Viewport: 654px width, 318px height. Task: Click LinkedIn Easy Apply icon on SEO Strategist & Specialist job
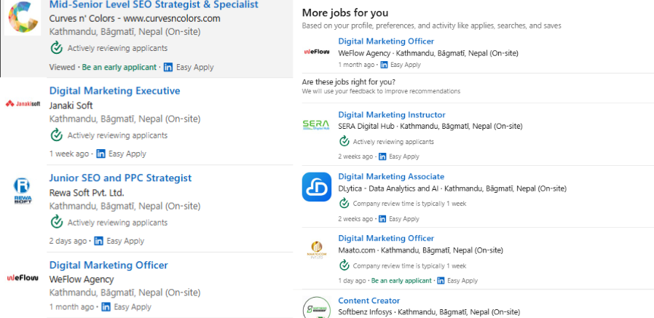(x=168, y=67)
